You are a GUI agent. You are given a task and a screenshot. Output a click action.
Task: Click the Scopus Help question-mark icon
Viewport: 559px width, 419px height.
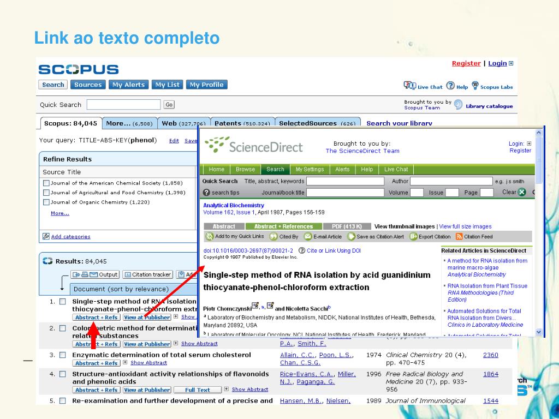coord(450,86)
